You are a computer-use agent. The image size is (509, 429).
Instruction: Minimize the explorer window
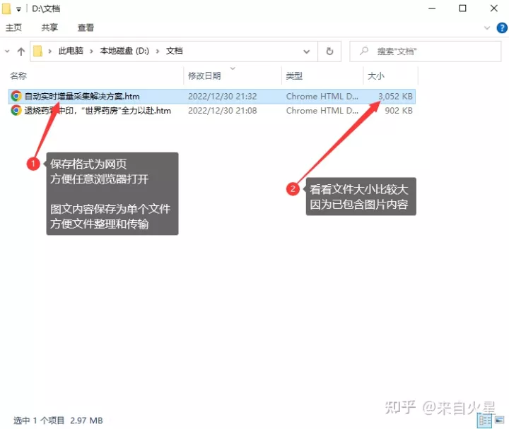432,8
